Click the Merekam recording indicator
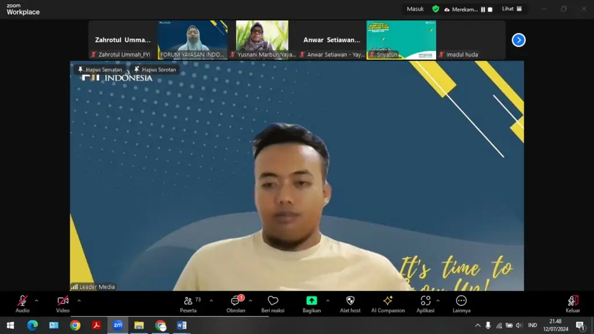The height and width of the screenshot is (334, 594). point(461,9)
